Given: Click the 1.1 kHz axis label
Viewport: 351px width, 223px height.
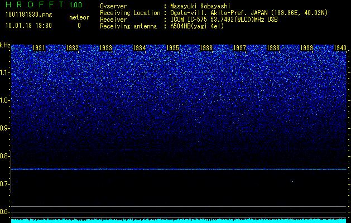Looking at the screenshot, I should click(x=4, y=72).
